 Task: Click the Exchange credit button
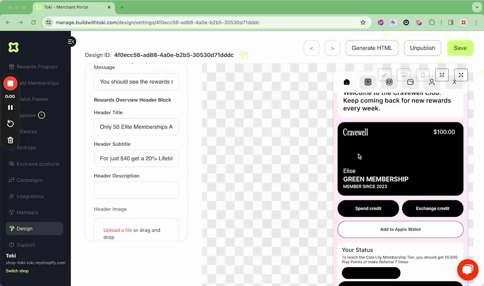[x=432, y=209]
